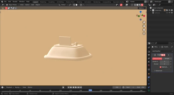Open the Output properties tab icon
The width and height of the screenshot is (174, 95).
click(149, 55)
